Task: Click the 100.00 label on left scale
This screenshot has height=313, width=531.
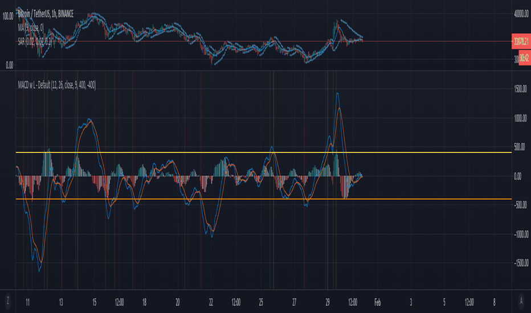Action: [8, 17]
